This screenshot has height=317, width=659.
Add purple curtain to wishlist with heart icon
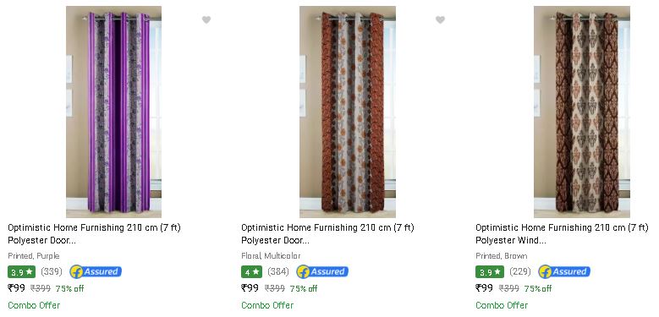point(206,19)
